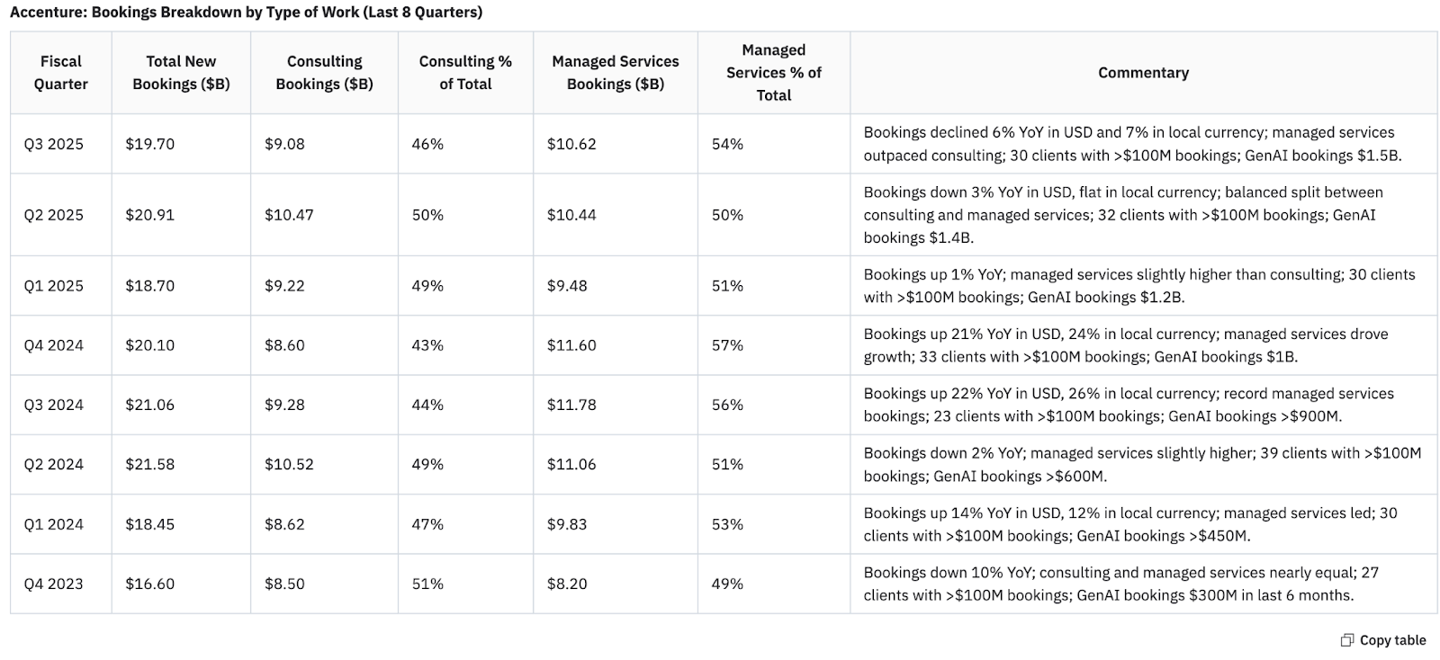Click the commentary mentioning 39 clients
The height and width of the screenshot is (660, 1440).
coord(1142,464)
